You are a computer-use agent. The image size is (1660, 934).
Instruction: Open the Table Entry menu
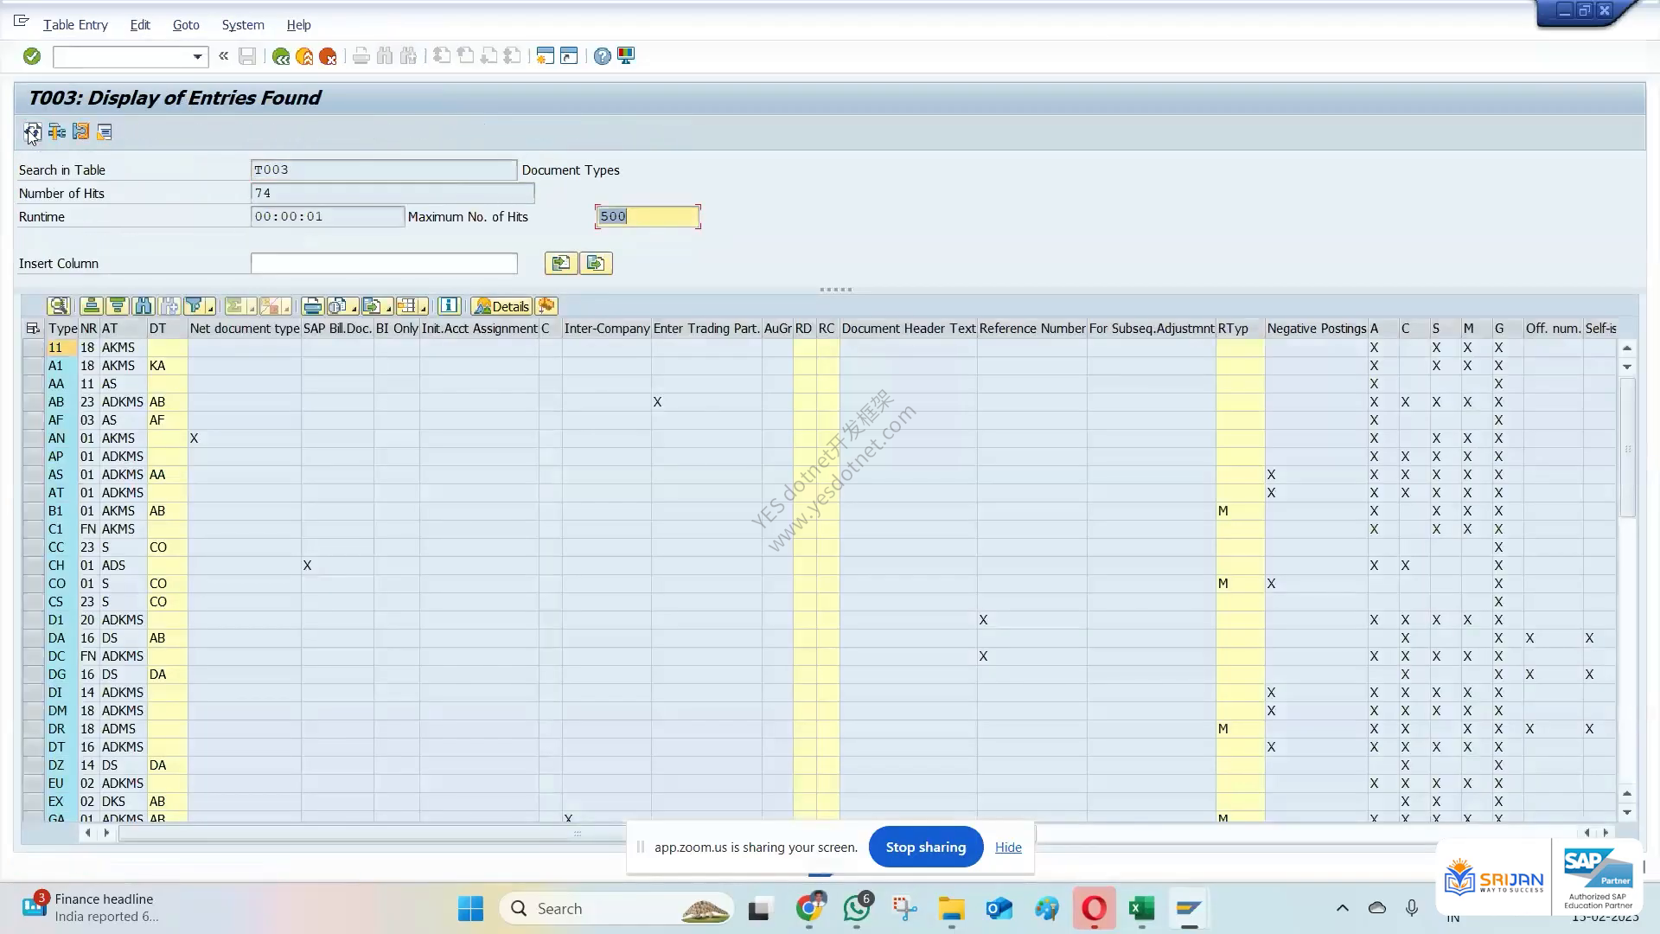(75, 25)
